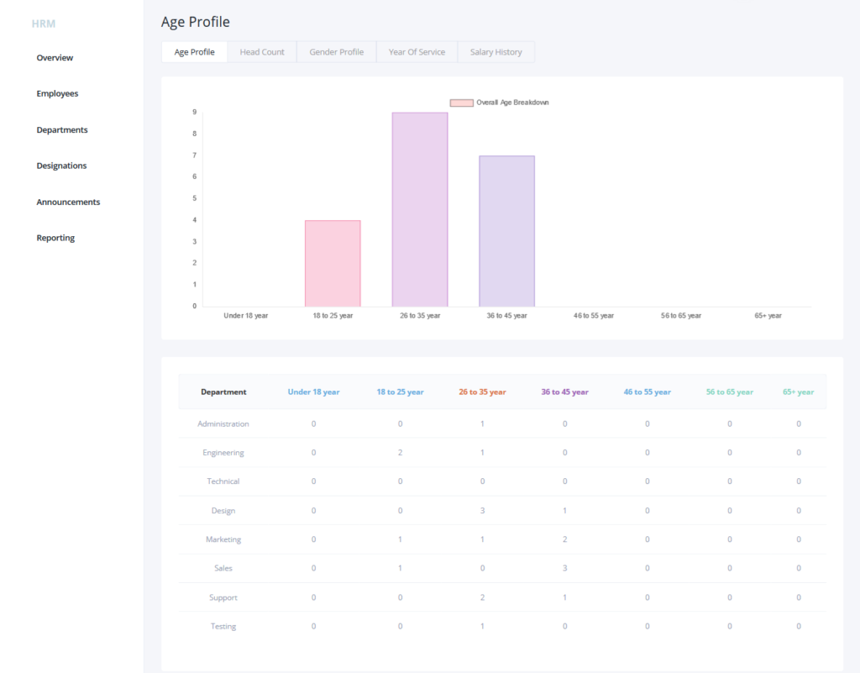Click the Under 18 year table header
860x673 pixels.
click(313, 392)
